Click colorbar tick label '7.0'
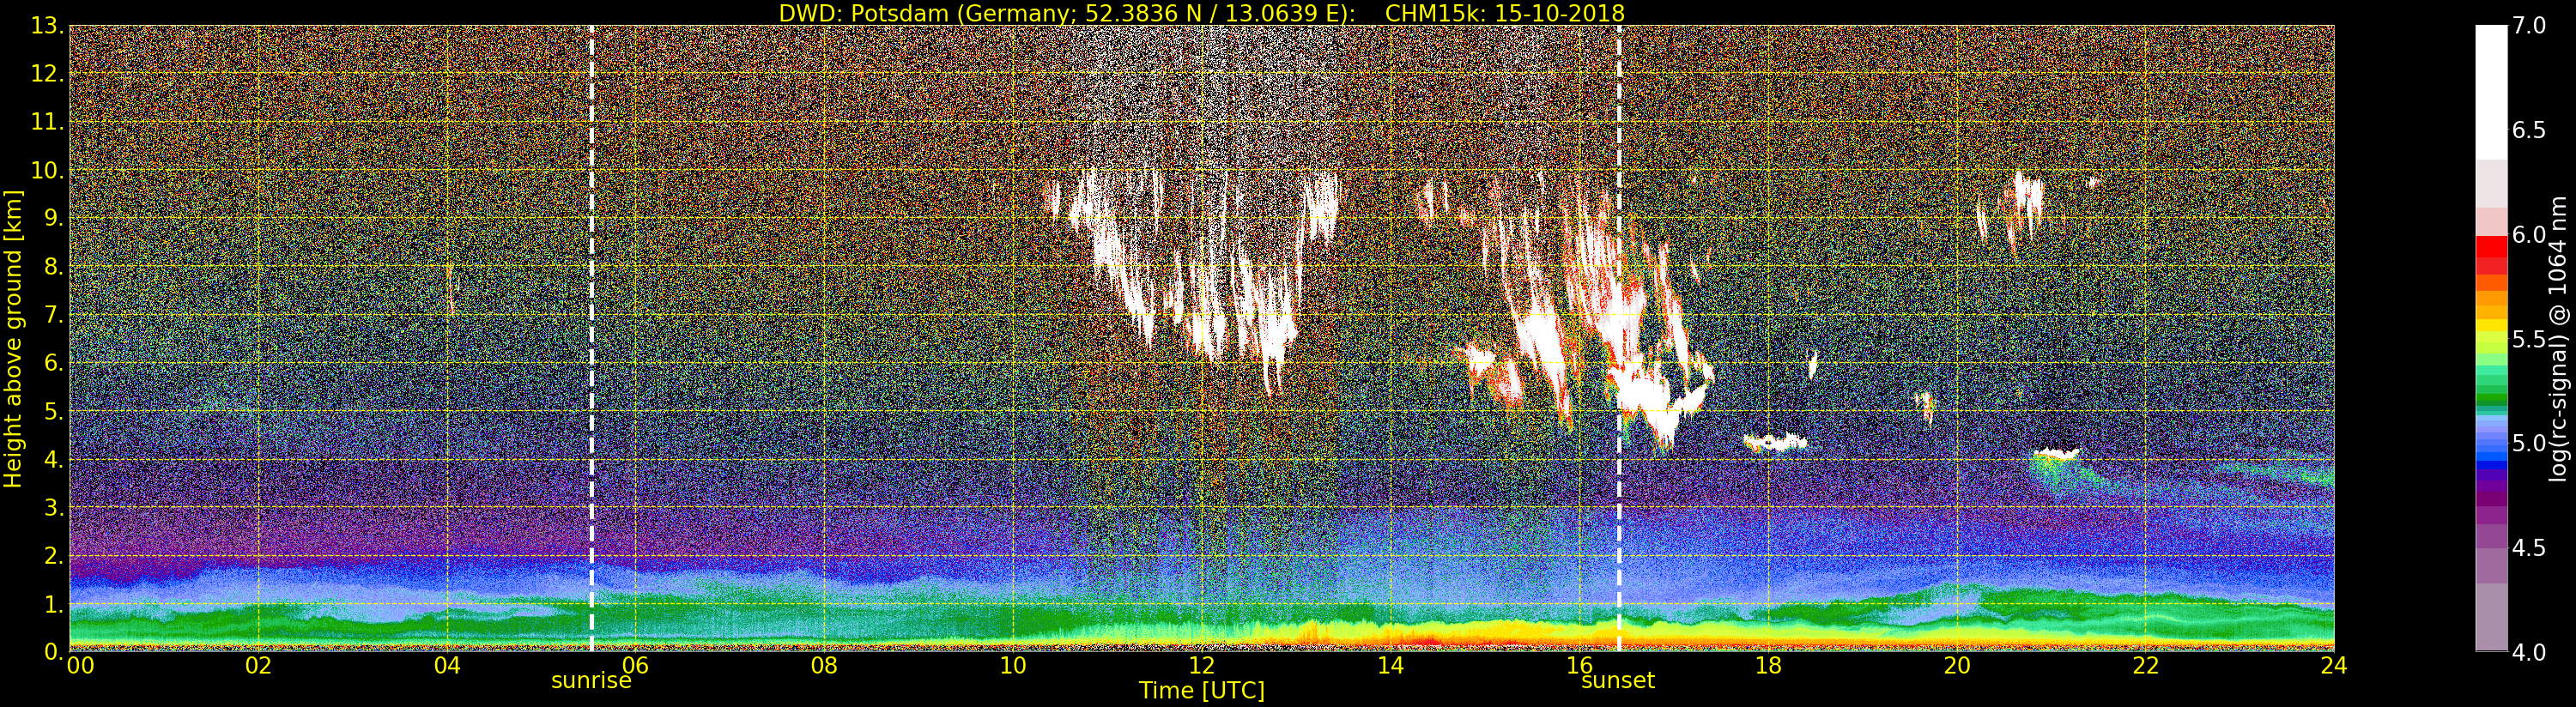The image size is (2576, 707). coord(2529,26)
